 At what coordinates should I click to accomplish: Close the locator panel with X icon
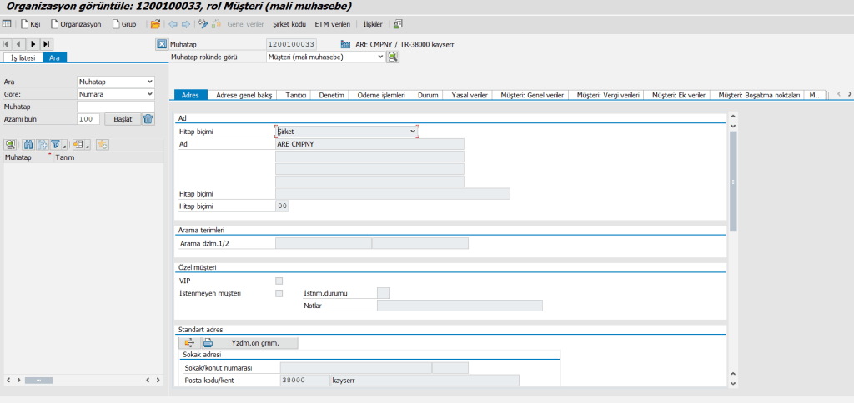[x=162, y=44]
